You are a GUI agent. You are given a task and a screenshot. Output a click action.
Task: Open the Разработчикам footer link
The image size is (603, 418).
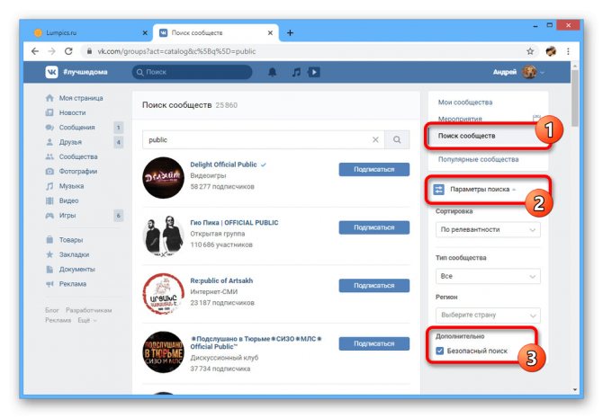coord(88,310)
